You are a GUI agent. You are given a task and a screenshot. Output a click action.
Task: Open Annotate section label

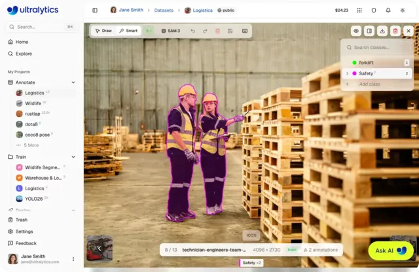click(25, 82)
